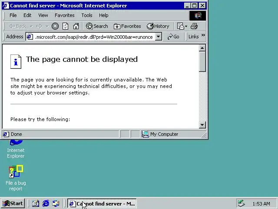Open the File menu
This screenshot has height=209, width=278.
13,15
